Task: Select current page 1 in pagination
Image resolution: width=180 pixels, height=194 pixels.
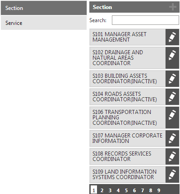Action: point(94,190)
